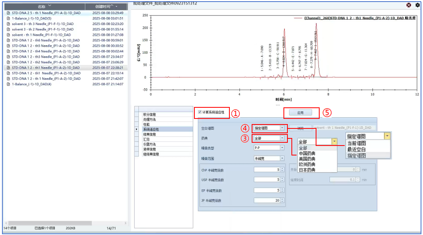Toggle the 计算系统适应性 checkbox
423x235 pixels.
point(200,113)
